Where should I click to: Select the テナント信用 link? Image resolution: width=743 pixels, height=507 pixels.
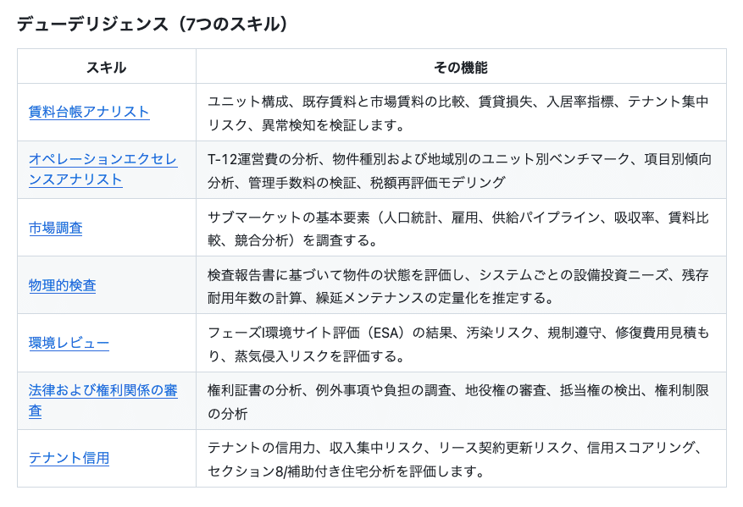coord(69,458)
